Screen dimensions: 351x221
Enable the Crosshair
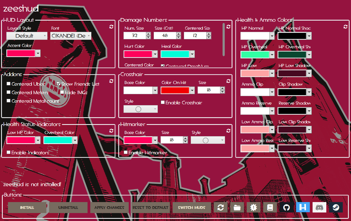pos(162,102)
